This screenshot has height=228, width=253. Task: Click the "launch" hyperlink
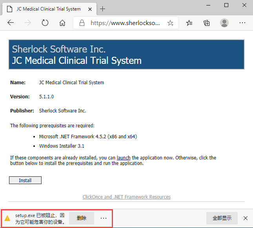click(124, 158)
